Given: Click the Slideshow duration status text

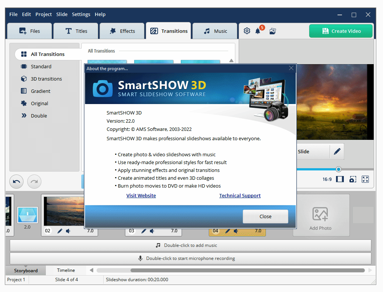Looking at the screenshot, I should (137, 280).
